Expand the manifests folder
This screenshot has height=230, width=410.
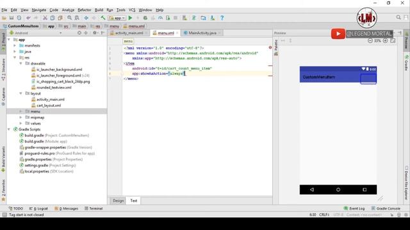point(15,45)
